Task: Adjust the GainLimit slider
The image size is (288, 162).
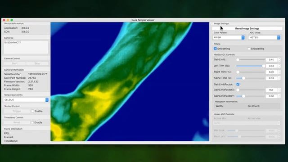Action: coord(251,60)
